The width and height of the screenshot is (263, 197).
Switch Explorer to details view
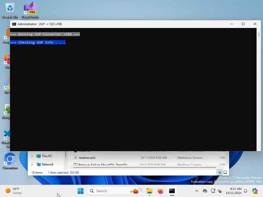tap(220, 172)
